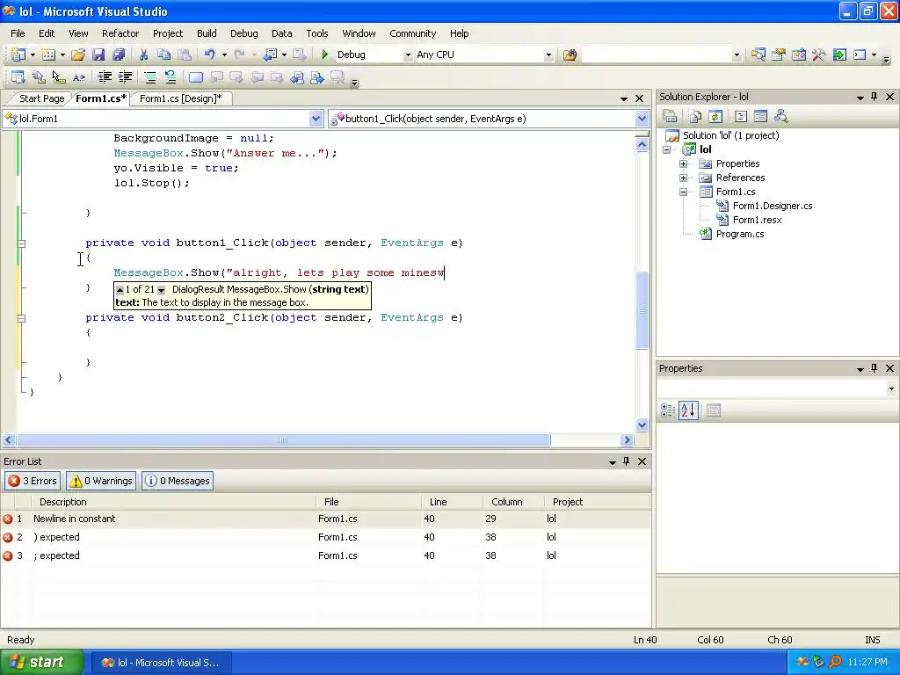Screen dimensions: 900x675
Task: Collapse the button2_Click method outline
Action: click(21, 318)
